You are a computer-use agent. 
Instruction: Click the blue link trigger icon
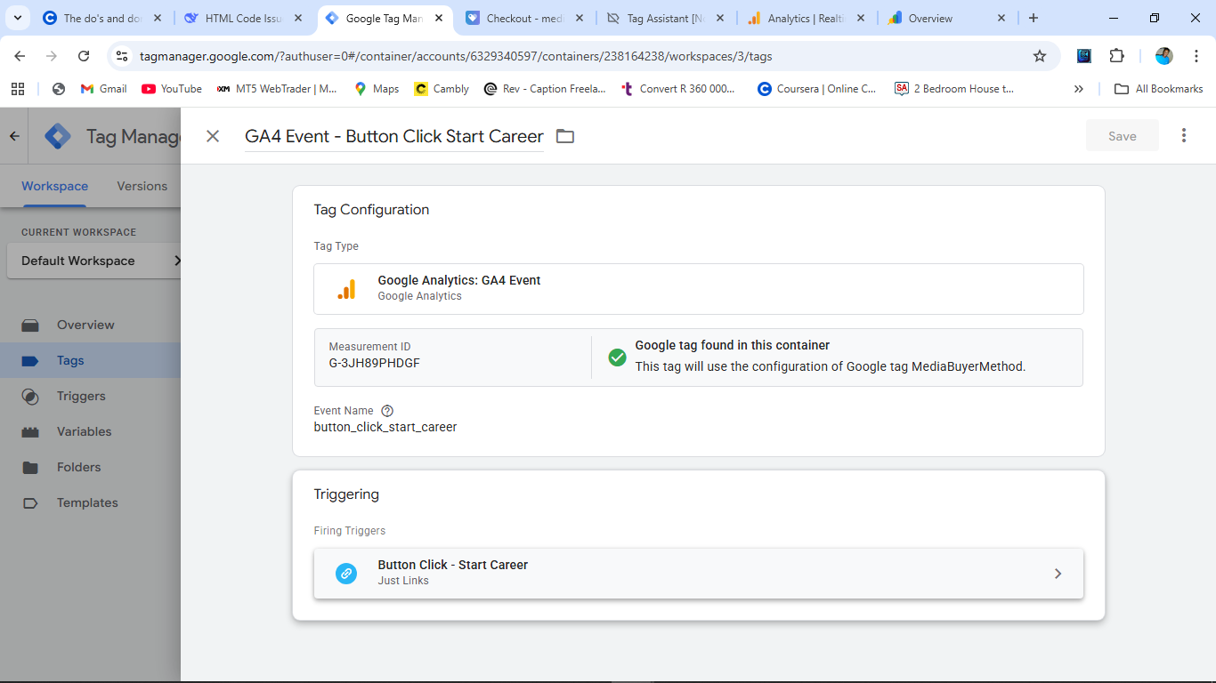346,574
